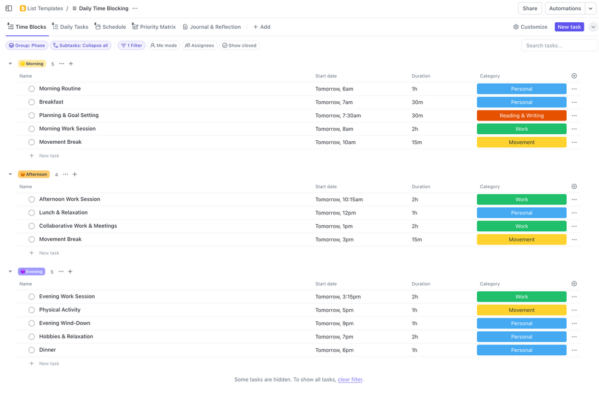Collapse the Evening group section
The height and width of the screenshot is (411, 599).
[x=10, y=271]
